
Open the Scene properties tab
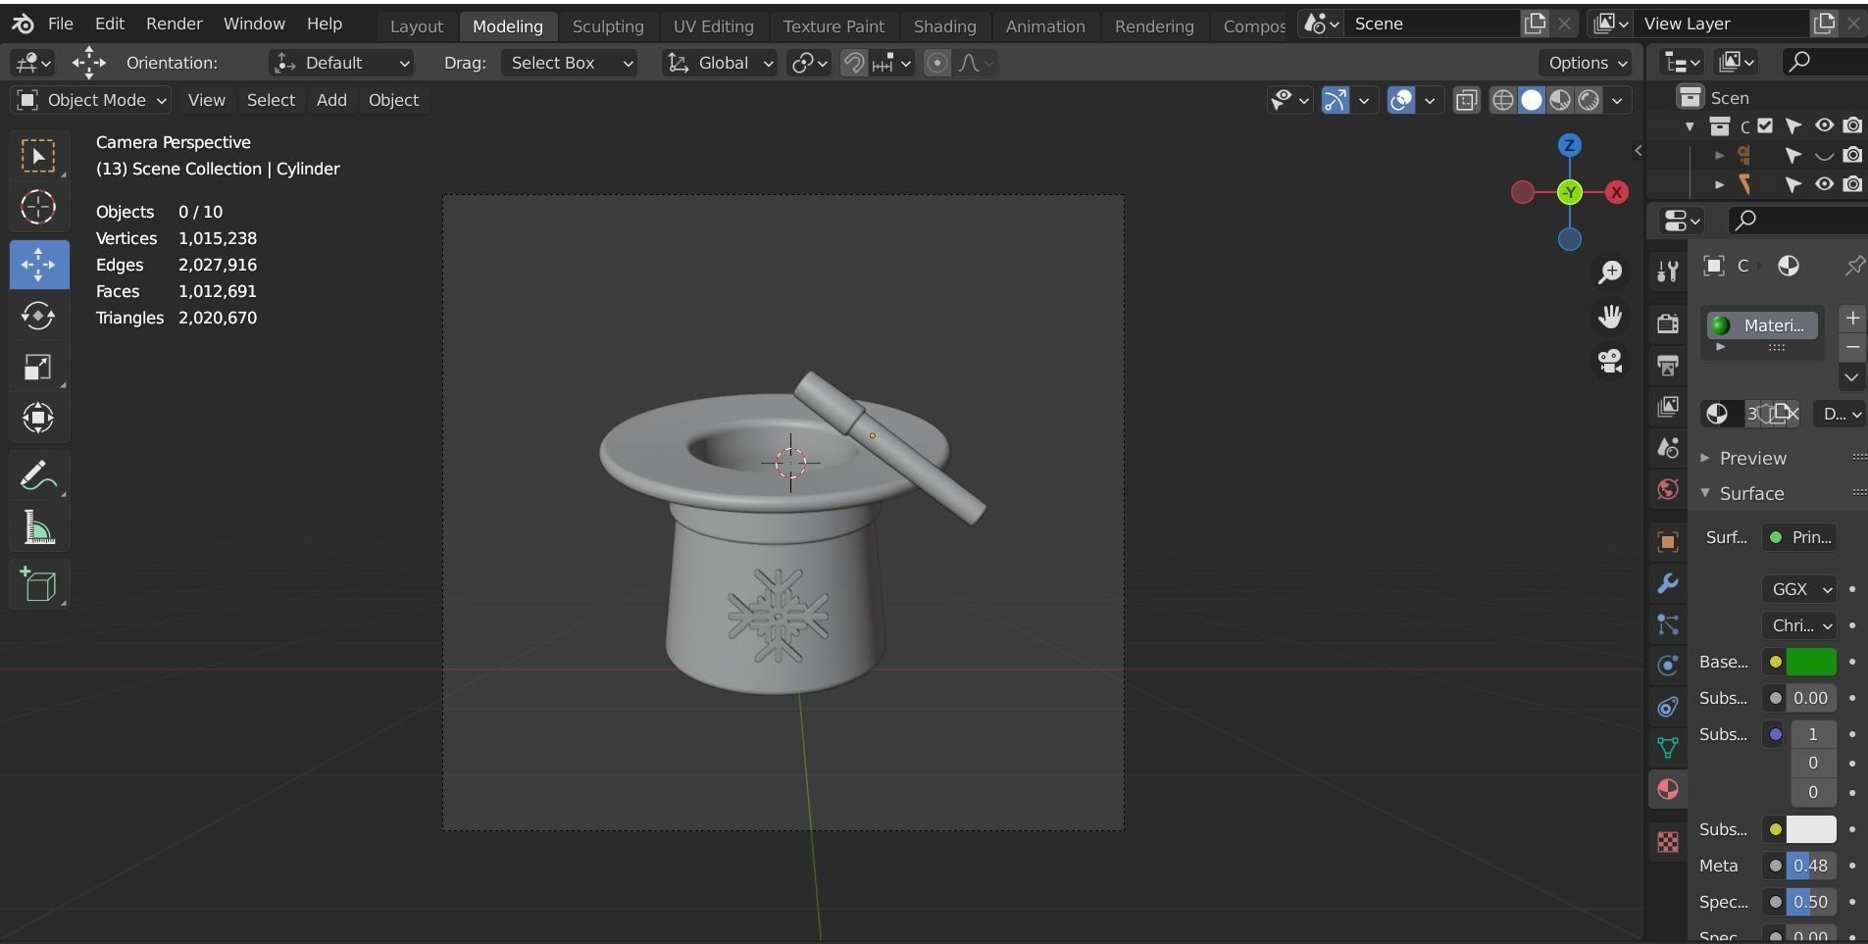[1668, 448]
